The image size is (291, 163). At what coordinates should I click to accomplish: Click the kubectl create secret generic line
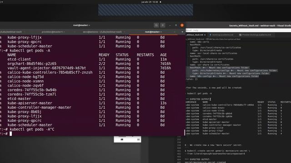[x=217, y=151]
